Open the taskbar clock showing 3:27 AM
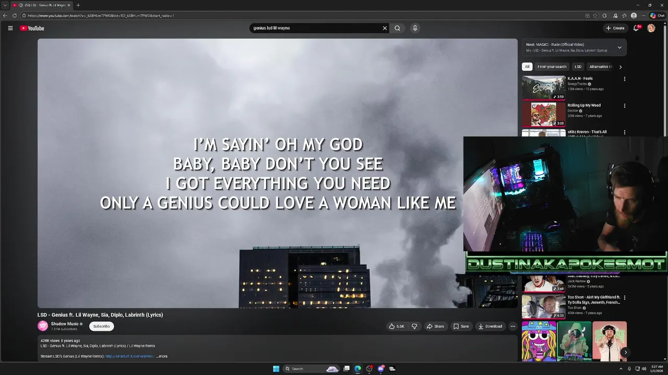Screen dimensions: 668x375 (x=656, y=369)
